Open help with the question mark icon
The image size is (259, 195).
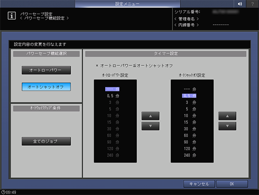[252, 4]
